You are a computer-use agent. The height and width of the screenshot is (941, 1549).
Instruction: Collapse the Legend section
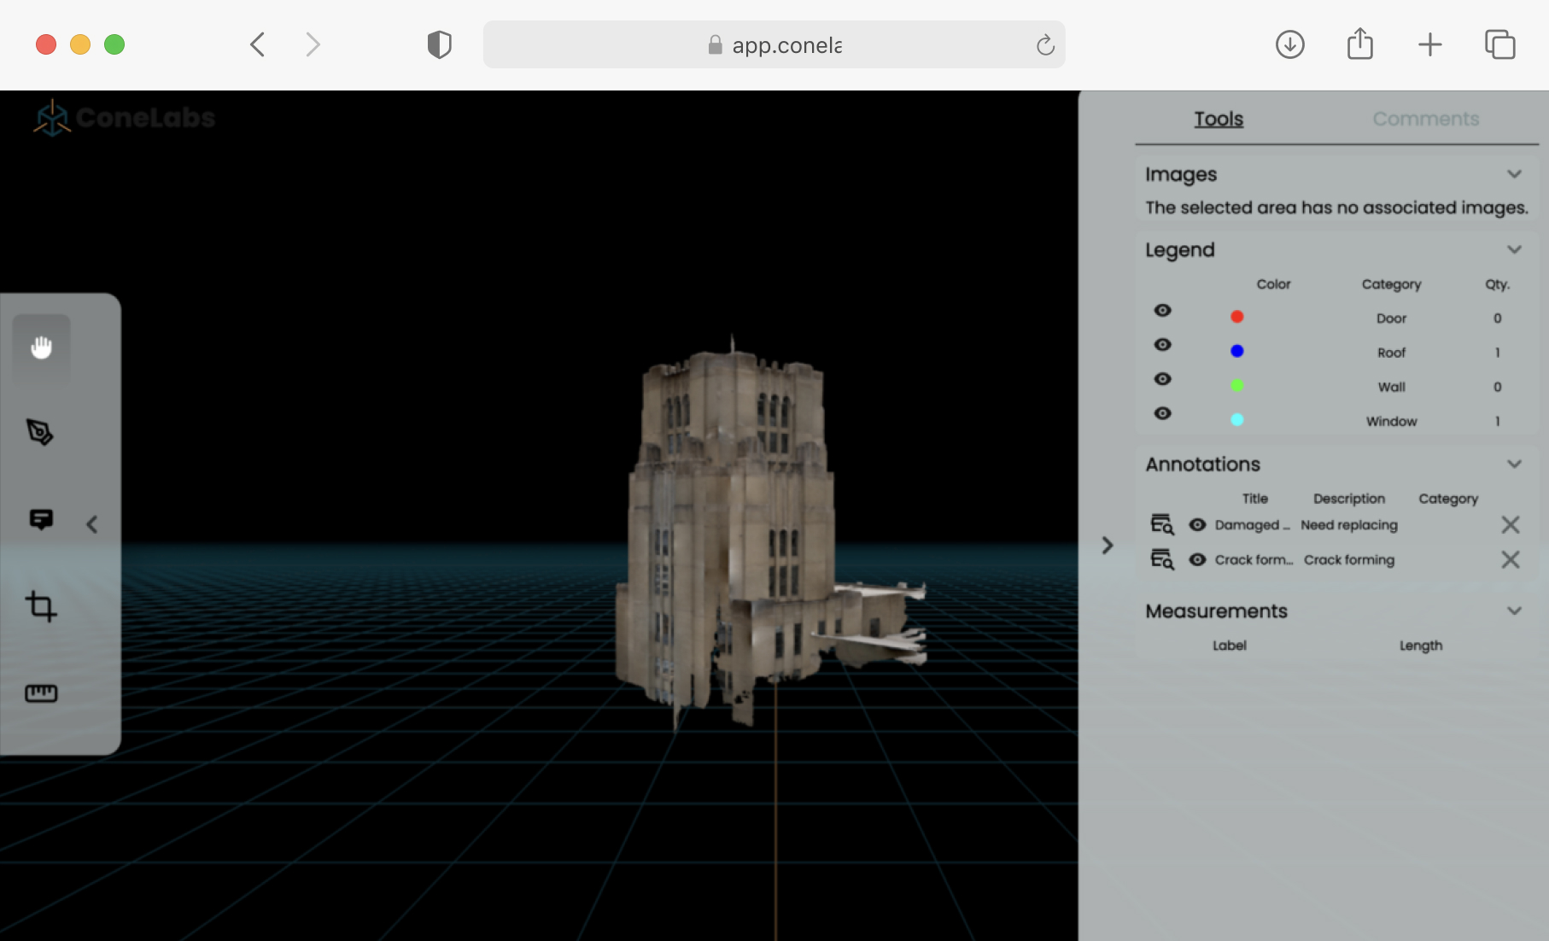[x=1514, y=250]
